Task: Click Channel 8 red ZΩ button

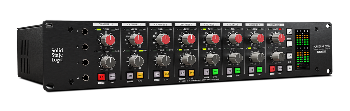Action: [272, 69]
